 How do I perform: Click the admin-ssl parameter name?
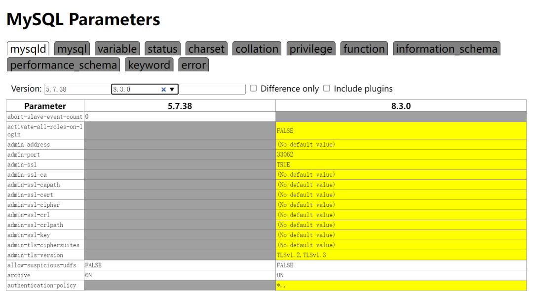22,164
